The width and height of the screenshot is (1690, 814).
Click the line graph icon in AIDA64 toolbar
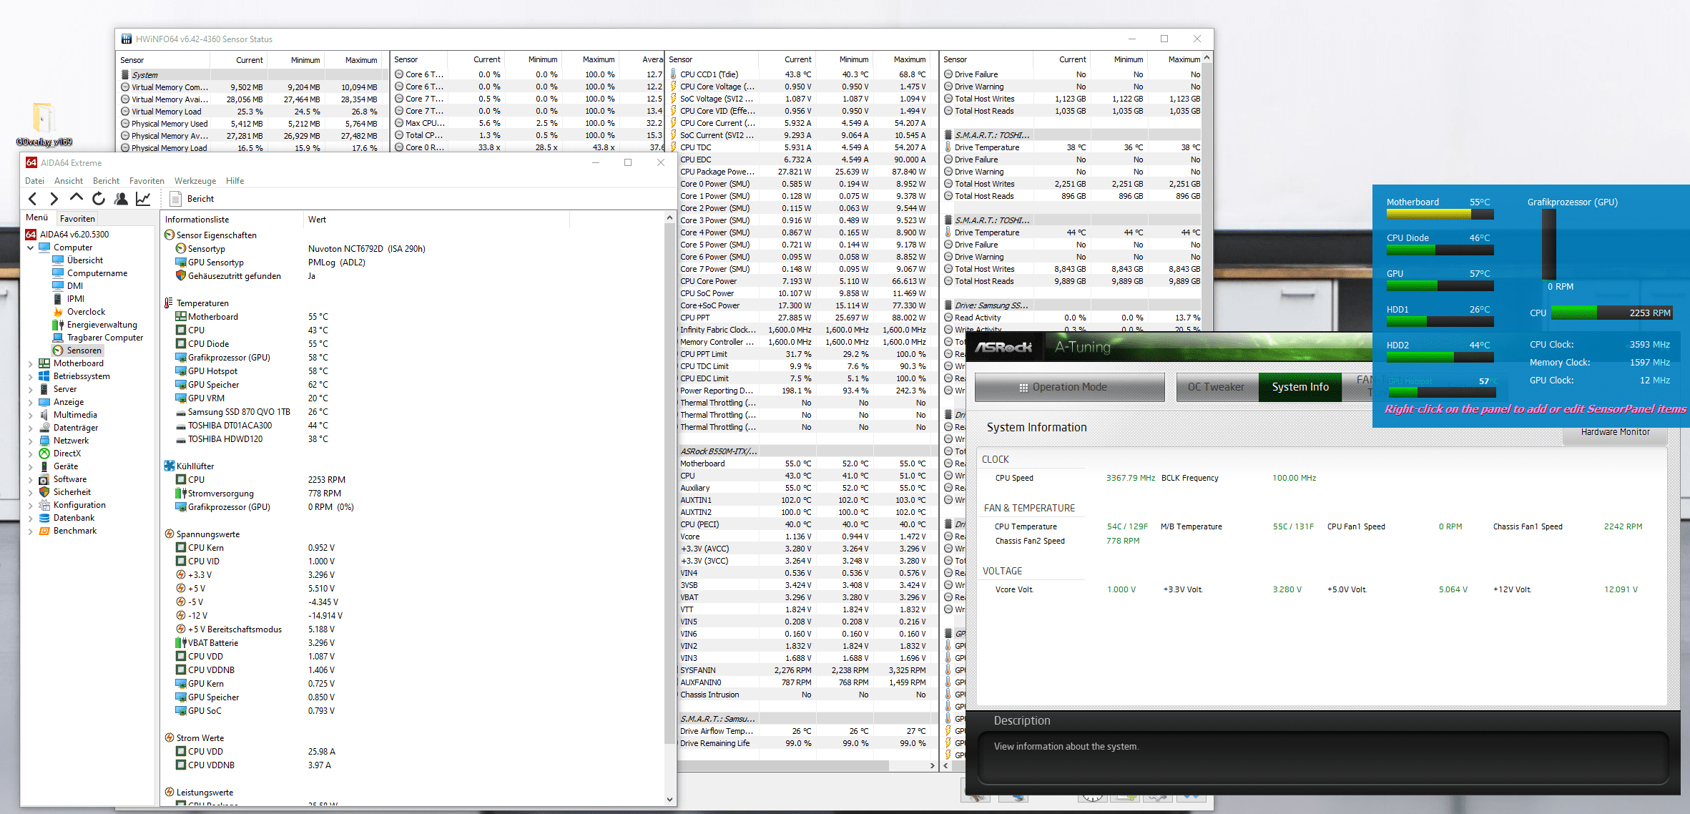tap(143, 199)
